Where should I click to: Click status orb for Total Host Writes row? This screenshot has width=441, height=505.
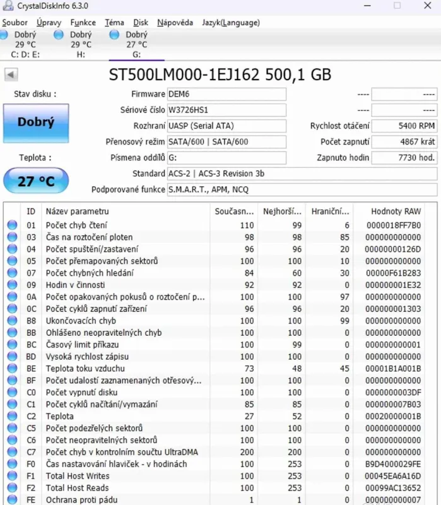click(12, 477)
